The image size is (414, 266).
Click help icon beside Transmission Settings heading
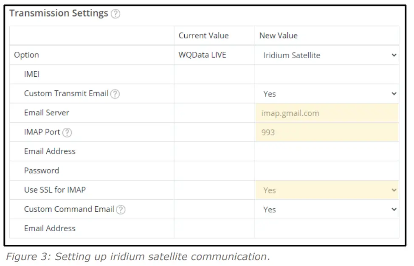115,14
